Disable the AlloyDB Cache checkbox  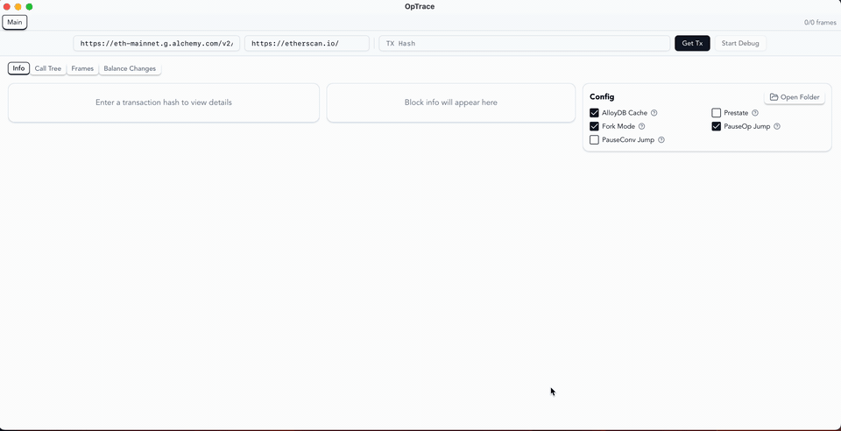tap(595, 113)
